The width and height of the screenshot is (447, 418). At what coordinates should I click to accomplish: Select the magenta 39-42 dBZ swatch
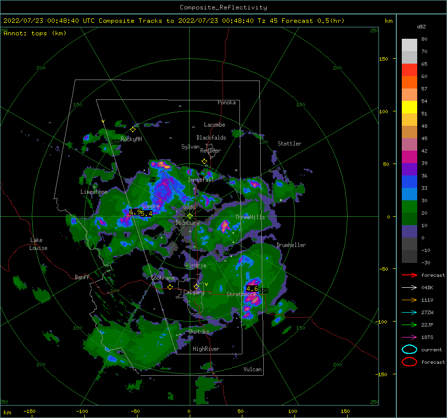pyautogui.click(x=409, y=157)
